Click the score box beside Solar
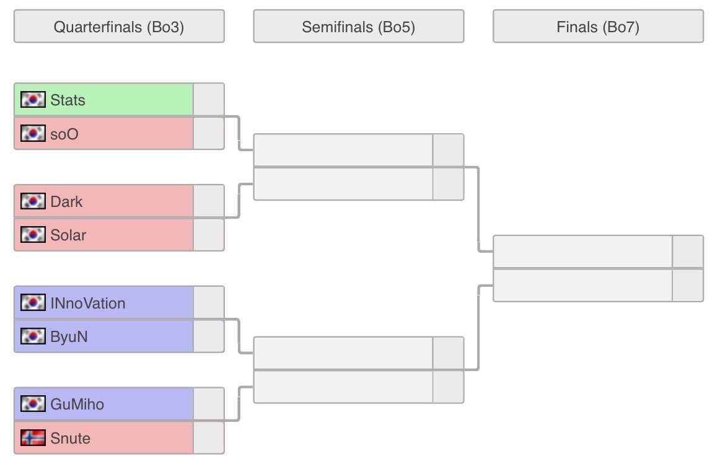The height and width of the screenshot is (464, 715). (x=209, y=235)
